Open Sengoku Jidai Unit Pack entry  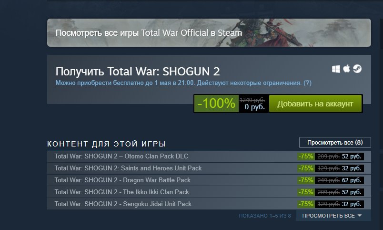click(209, 204)
